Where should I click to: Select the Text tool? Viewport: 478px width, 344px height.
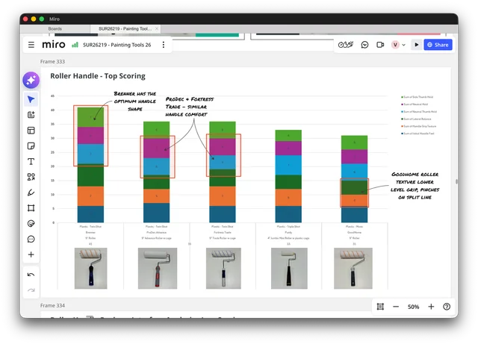coord(31,161)
